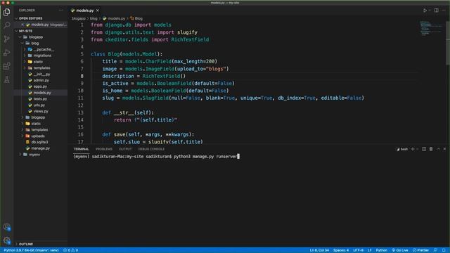The width and height of the screenshot is (450, 253).
Task: Kill the terminal with trash icon
Action: (431, 149)
